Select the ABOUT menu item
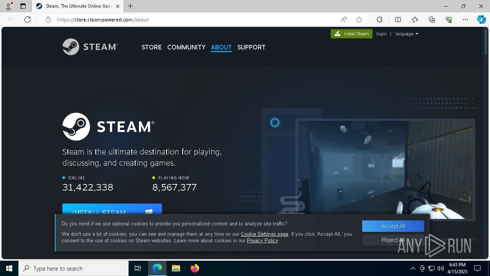Image resolution: width=490 pixels, height=276 pixels. pos(221,47)
